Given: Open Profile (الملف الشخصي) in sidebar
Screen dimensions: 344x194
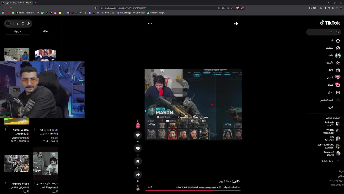Looking at the screenshot, I should 330,100.
